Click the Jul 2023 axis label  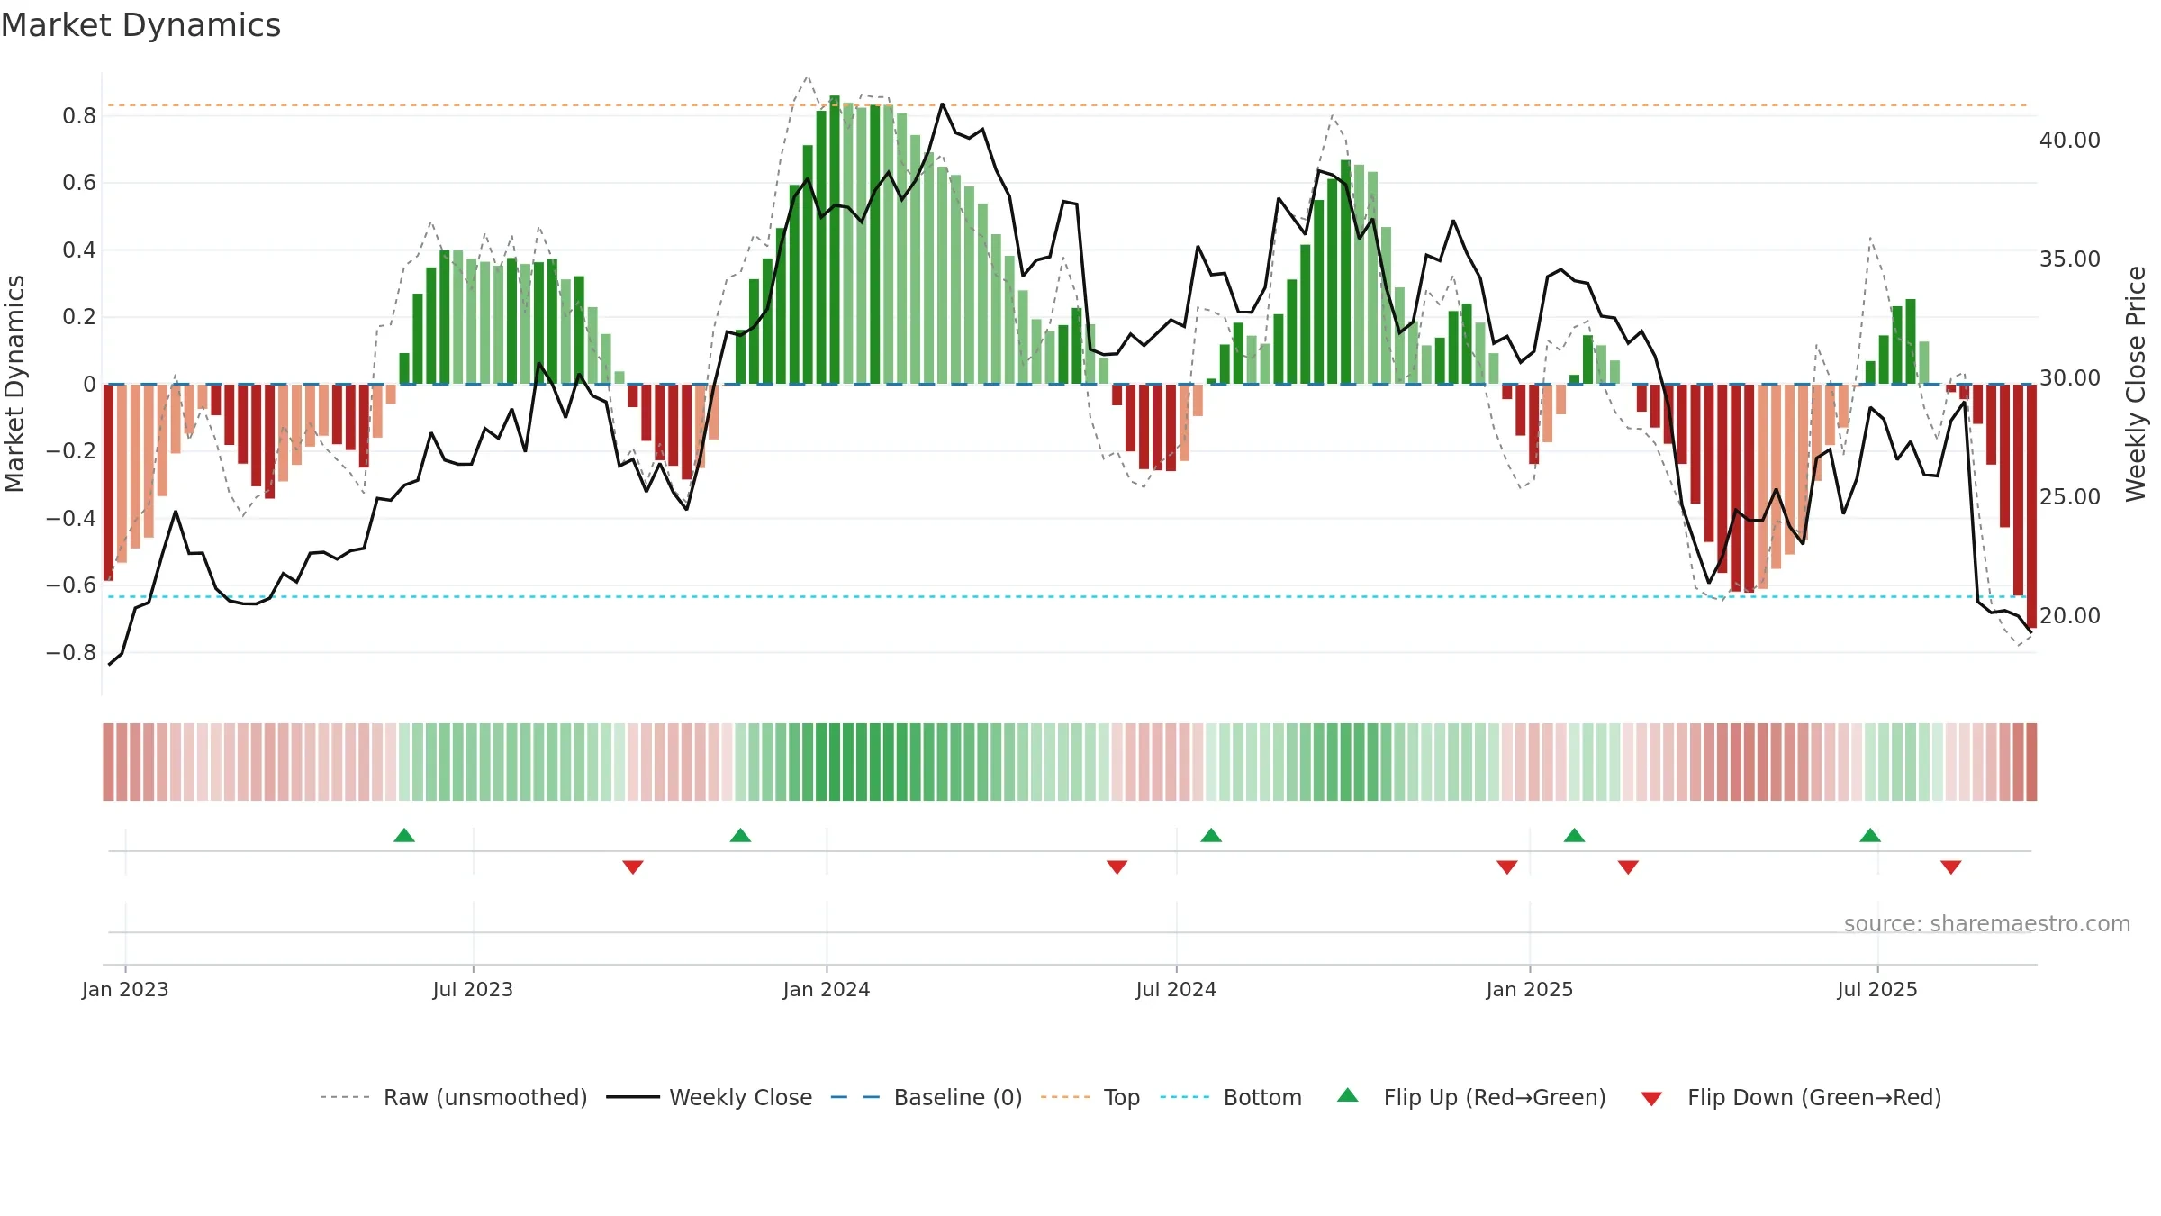coord(473,989)
